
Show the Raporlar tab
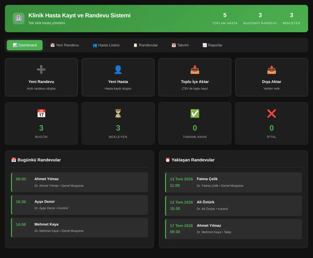(x=212, y=45)
